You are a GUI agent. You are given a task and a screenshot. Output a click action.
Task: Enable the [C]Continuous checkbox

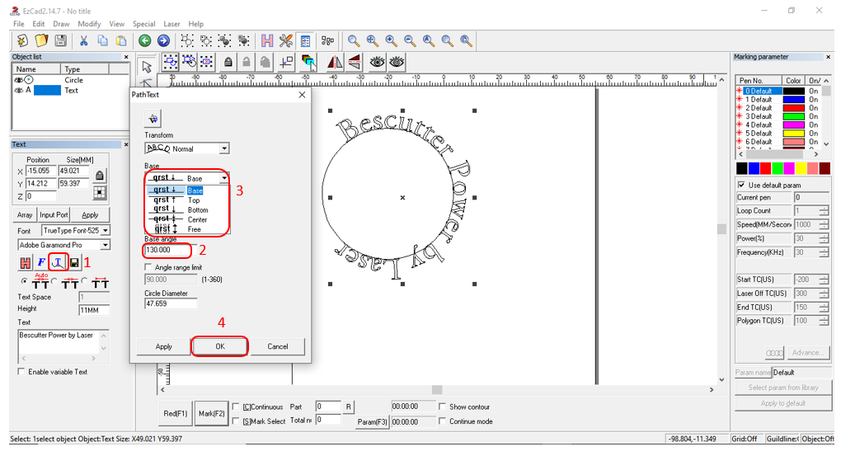pyautogui.click(x=236, y=407)
